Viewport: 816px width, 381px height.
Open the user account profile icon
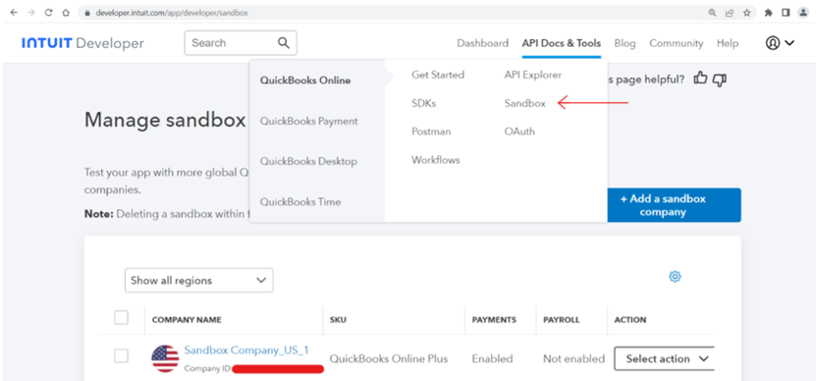coord(773,43)
